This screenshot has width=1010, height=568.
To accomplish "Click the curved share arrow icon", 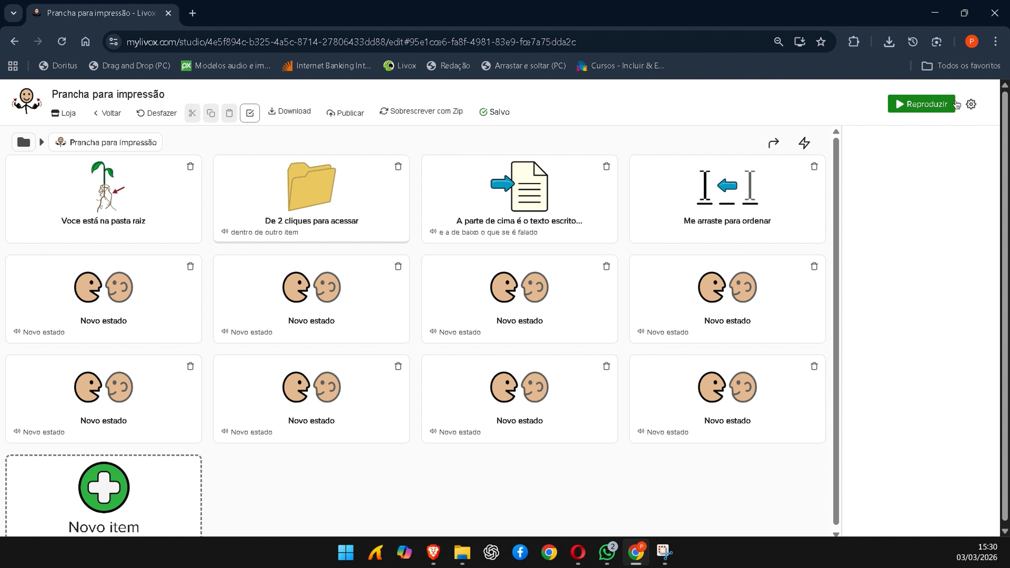I will [773, 143].
